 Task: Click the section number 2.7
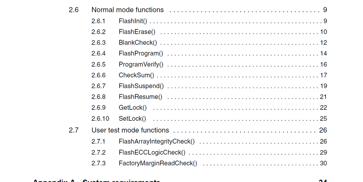[74, 130]
